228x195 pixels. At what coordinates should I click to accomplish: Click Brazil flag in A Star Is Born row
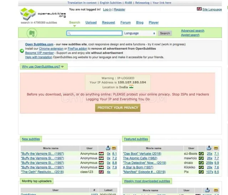(201, 167)
